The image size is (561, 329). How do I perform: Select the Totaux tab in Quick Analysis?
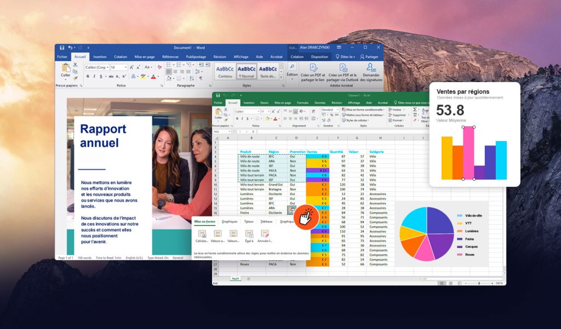pos(249,221)
